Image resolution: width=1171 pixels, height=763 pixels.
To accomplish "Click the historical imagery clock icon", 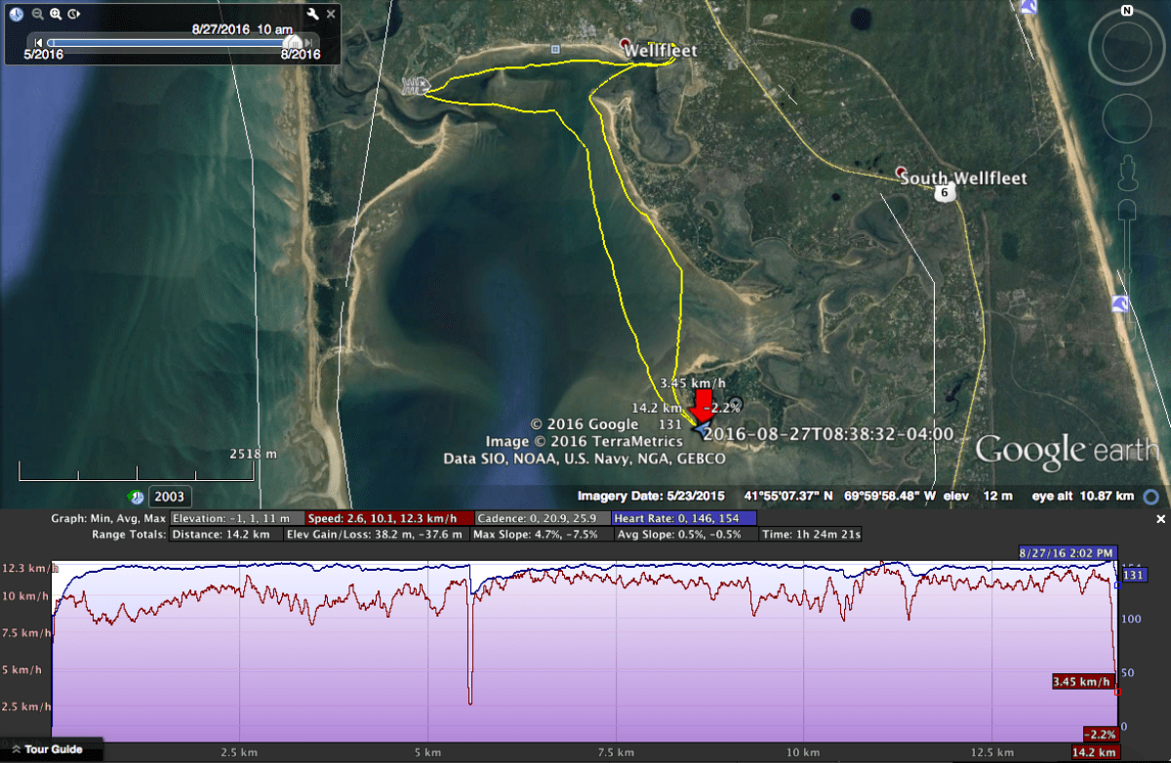I will coord(17,15).
